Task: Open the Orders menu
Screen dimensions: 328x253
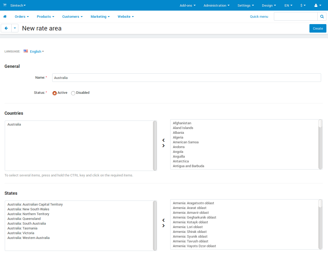Action: point(22,16)
